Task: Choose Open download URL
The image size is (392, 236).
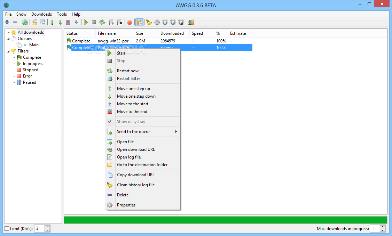Action: click(142, 149)
